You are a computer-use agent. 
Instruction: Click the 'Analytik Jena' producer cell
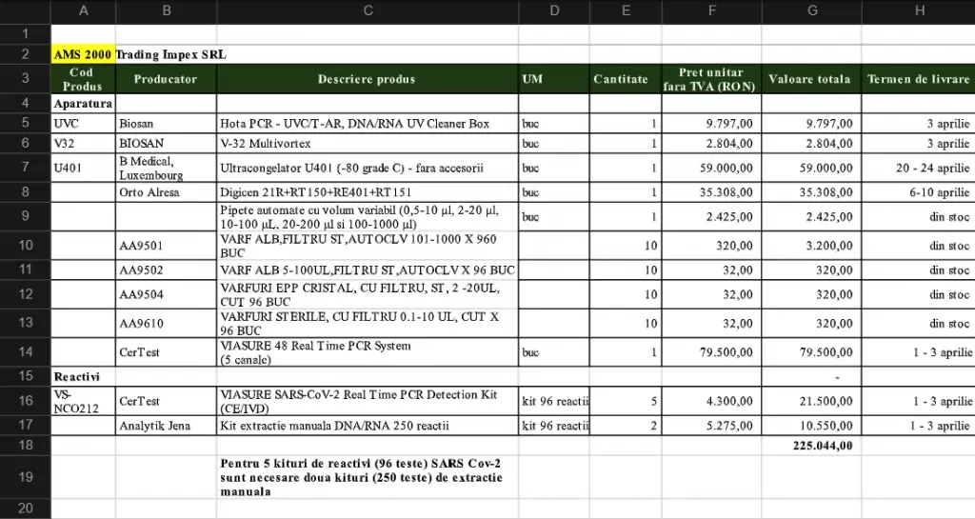166,425
